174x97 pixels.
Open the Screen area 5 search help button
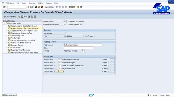[x=63, y=71]
